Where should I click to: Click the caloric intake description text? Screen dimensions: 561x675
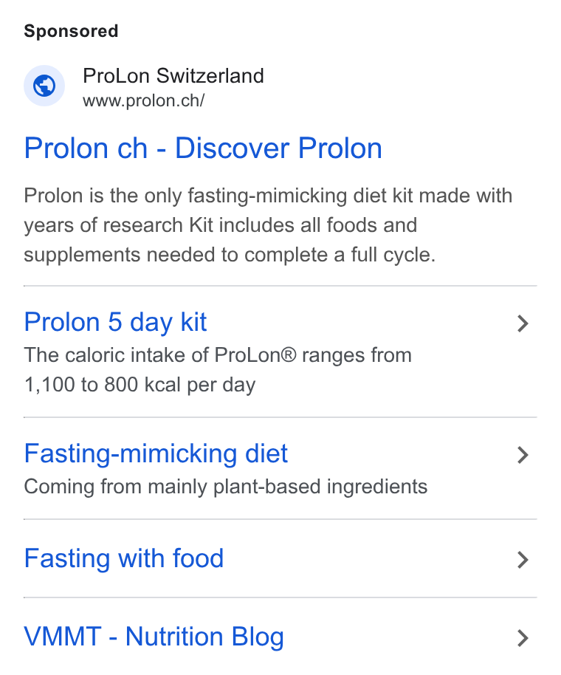[x=218, y=370]
